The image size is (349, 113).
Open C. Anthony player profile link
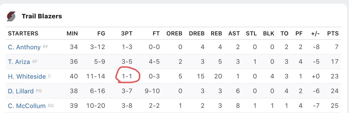click(24, 47)
